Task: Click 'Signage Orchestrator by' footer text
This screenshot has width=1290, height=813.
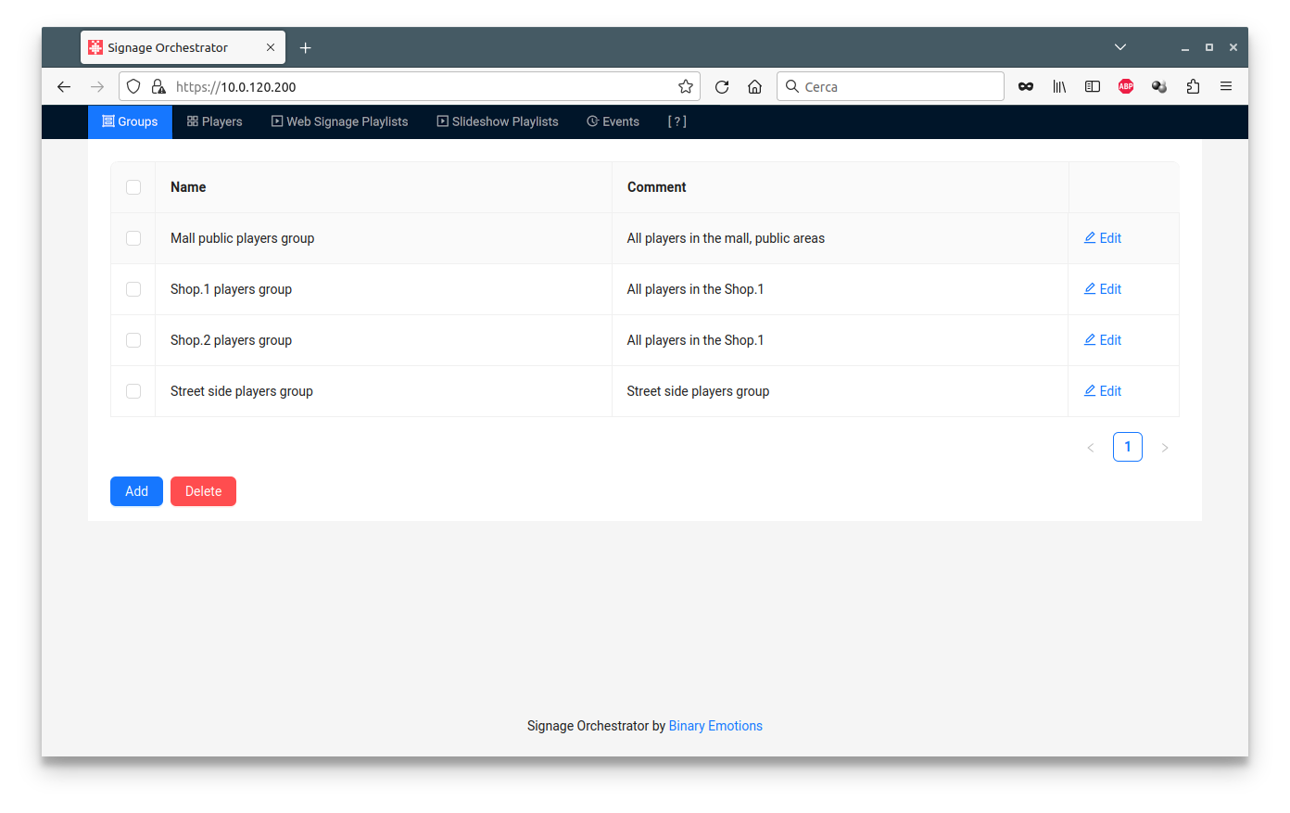Action: tap(596, 726)
